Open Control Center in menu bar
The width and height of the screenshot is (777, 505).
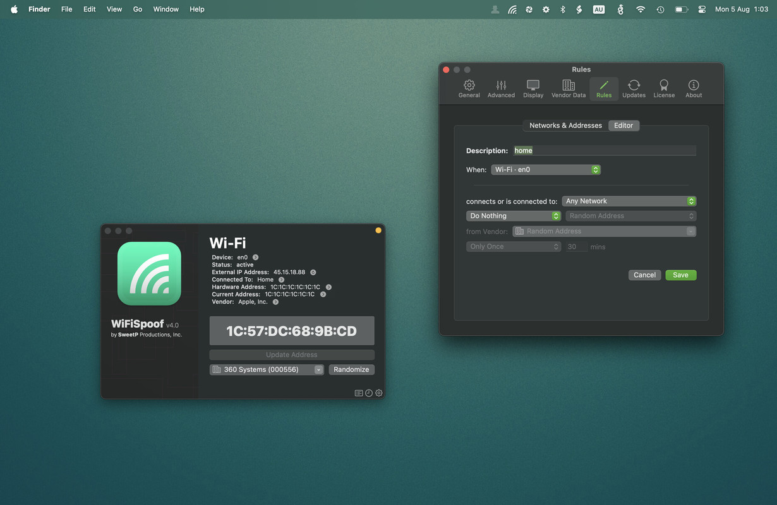(x=702, y=9)
